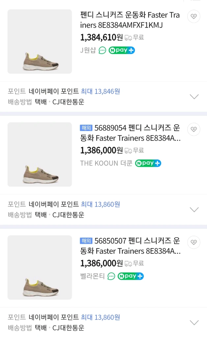The width and height of the screenshot is (207, 337).
Task: Expand point details showing 최대 13,846원
Action: pos(194,96)
